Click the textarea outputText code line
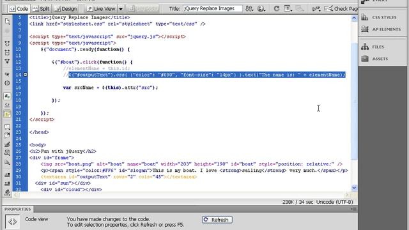This screenshot has width=409, height=230. pos(119,176)
